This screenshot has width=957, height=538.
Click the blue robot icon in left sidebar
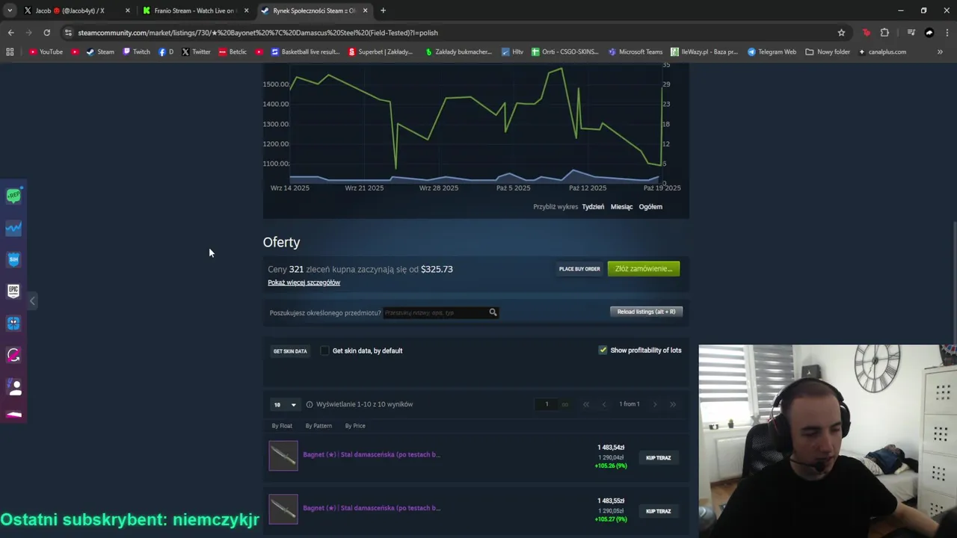pos(13,324)
